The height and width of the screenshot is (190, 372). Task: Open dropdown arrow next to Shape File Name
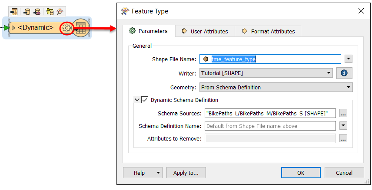click(348, 59)
